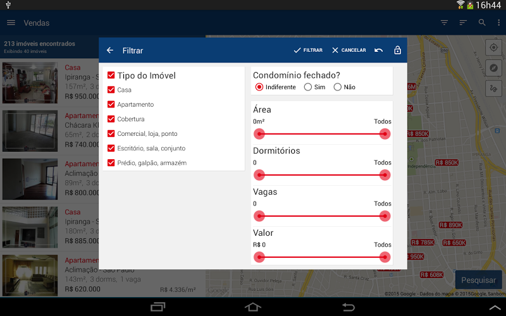Toggle the Tipo do Imóvel checkbox
Viewport: 506px width, 316px height.
tap(111, 75)
